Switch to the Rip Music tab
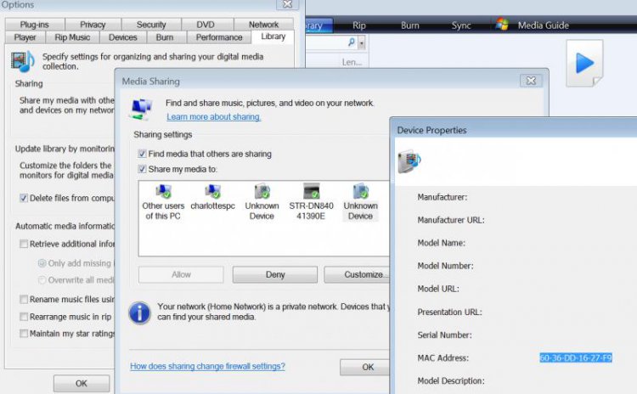Screen dimensions: 637x394 [x=72, y=37]
